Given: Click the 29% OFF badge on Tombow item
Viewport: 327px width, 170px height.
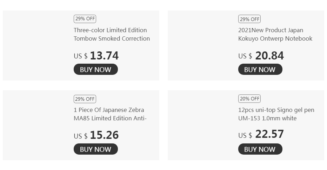Looking at the screenshot, I should tap(85, 19).
